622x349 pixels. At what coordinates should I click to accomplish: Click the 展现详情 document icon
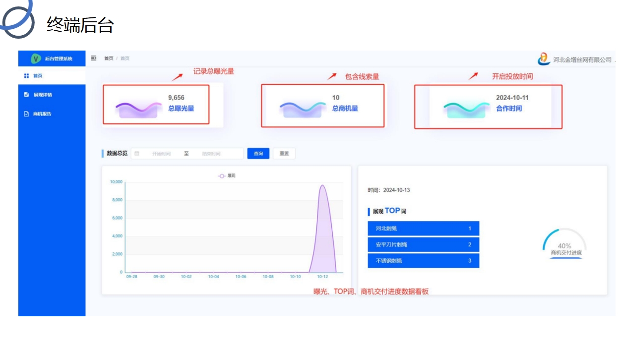pyautogui.click(x=27, y=95)
